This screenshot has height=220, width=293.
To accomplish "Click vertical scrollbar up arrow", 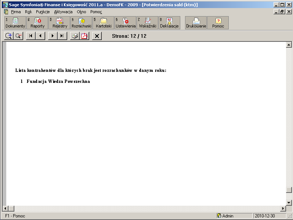I will [289, 45].
